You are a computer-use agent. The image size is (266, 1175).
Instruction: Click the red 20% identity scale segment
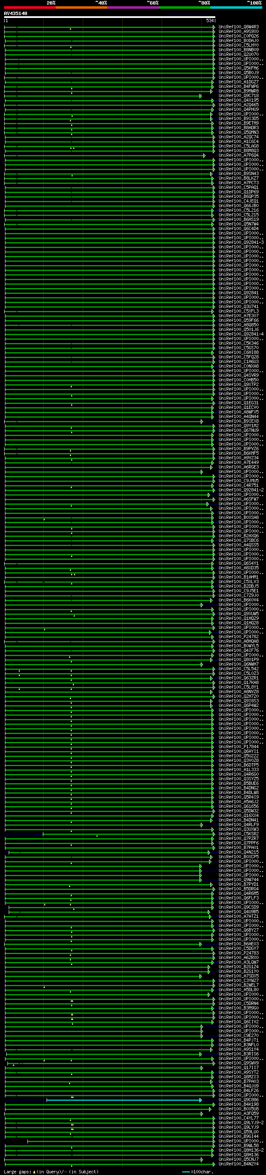(30, 8)
